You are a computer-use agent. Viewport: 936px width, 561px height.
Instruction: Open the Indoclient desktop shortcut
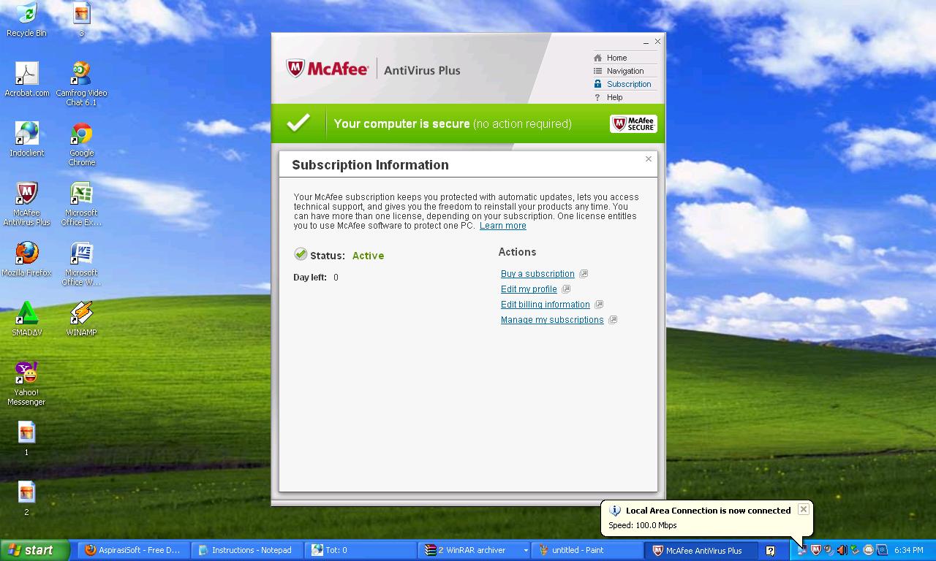(x=27, y=139)
